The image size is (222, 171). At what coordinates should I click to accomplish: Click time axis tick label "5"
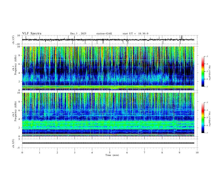(x=110, y=153)
